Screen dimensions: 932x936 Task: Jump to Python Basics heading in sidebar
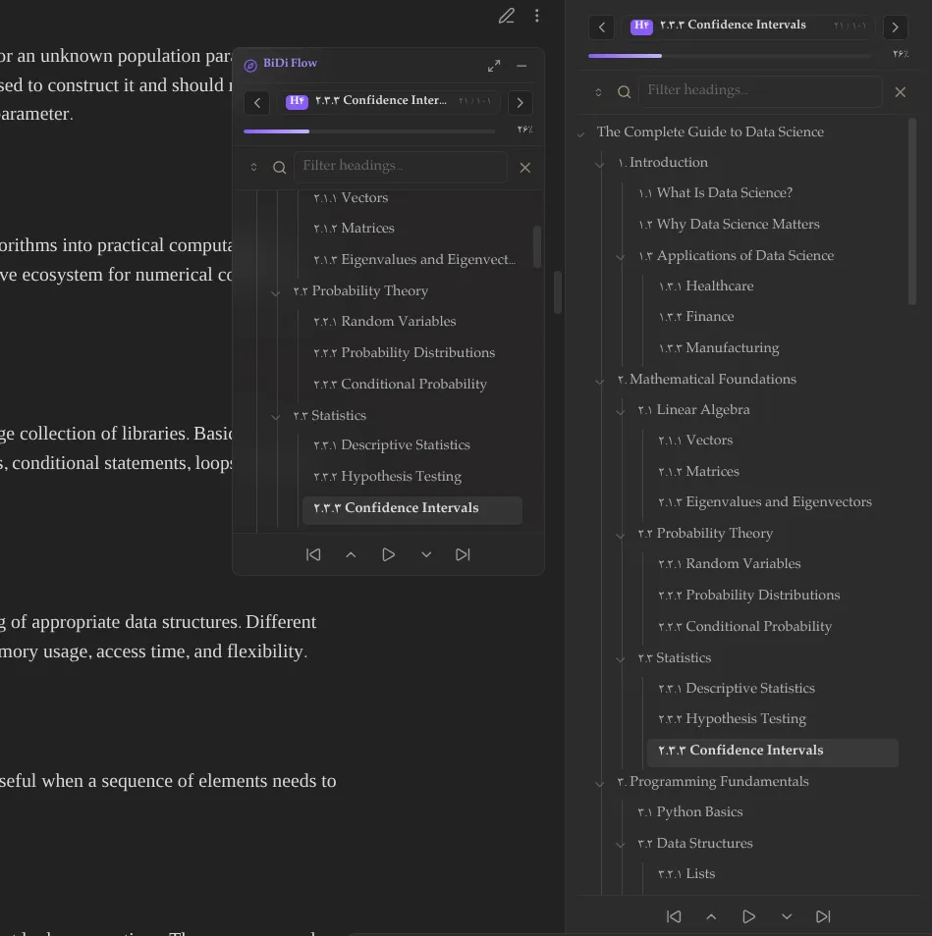(690, 812)
